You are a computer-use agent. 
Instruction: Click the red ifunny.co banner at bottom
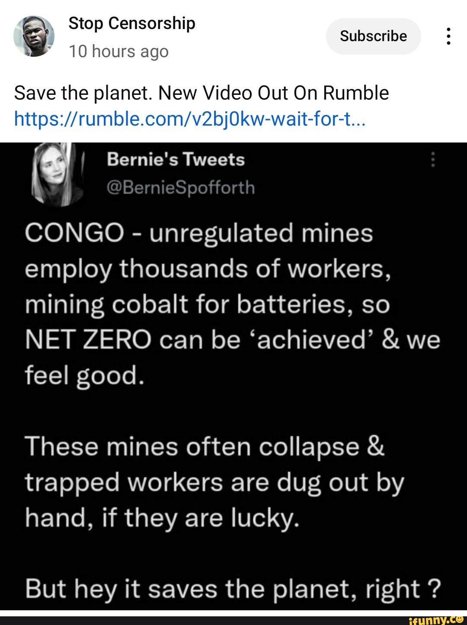click(x=233, y=618)
